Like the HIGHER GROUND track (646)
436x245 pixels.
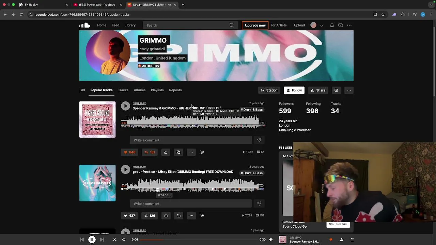tap(129, 152)
